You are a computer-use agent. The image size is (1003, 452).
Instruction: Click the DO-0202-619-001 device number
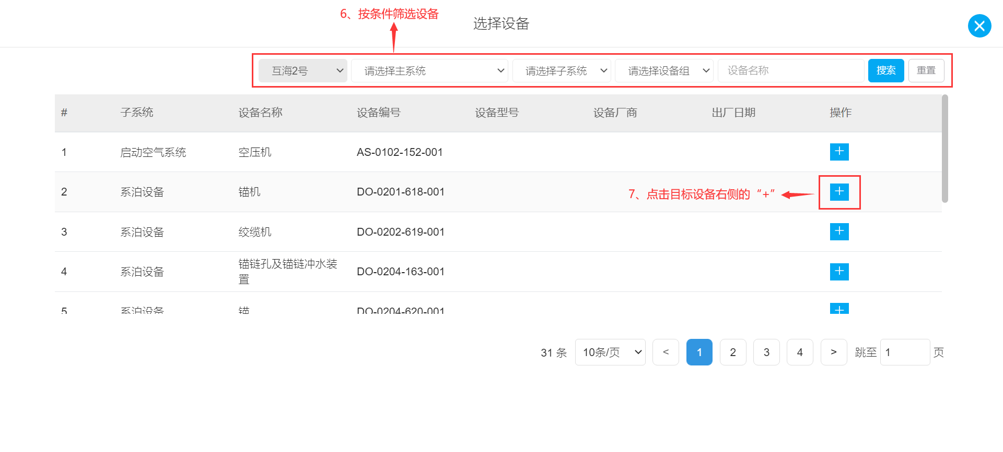(x=401, y=232)
